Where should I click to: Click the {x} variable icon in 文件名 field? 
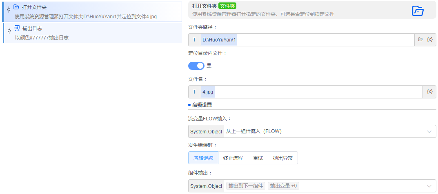click(x=429, y=92)
